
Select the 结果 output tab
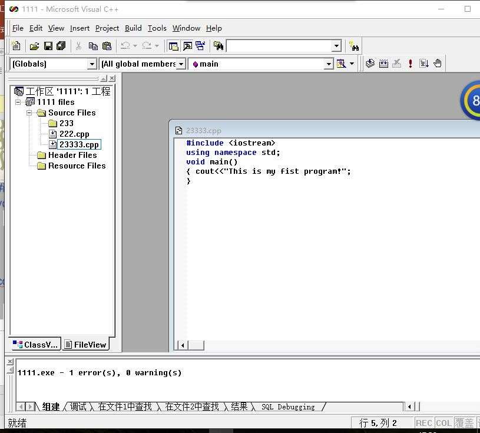click(239, 406)
